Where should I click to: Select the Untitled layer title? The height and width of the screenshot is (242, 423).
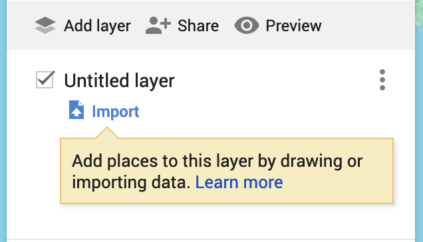tap(119, 80)
